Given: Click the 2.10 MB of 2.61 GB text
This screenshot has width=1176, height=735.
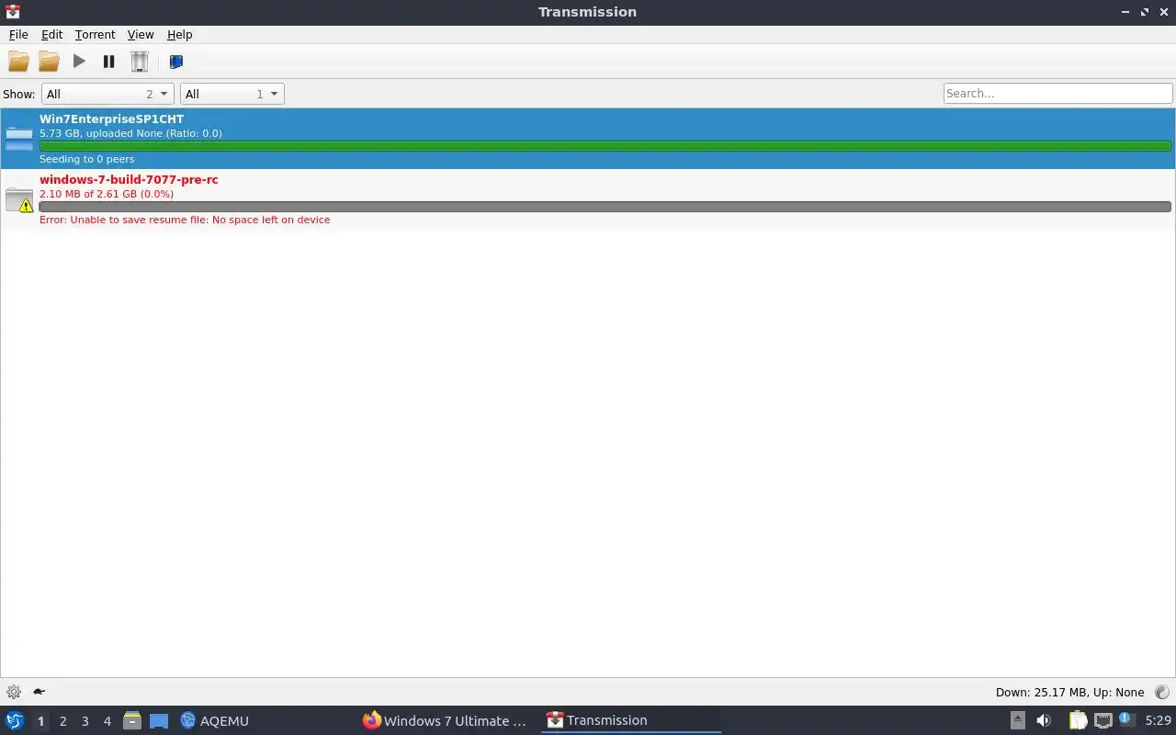Looking at the screenshot, I should [x=107, y=194].
